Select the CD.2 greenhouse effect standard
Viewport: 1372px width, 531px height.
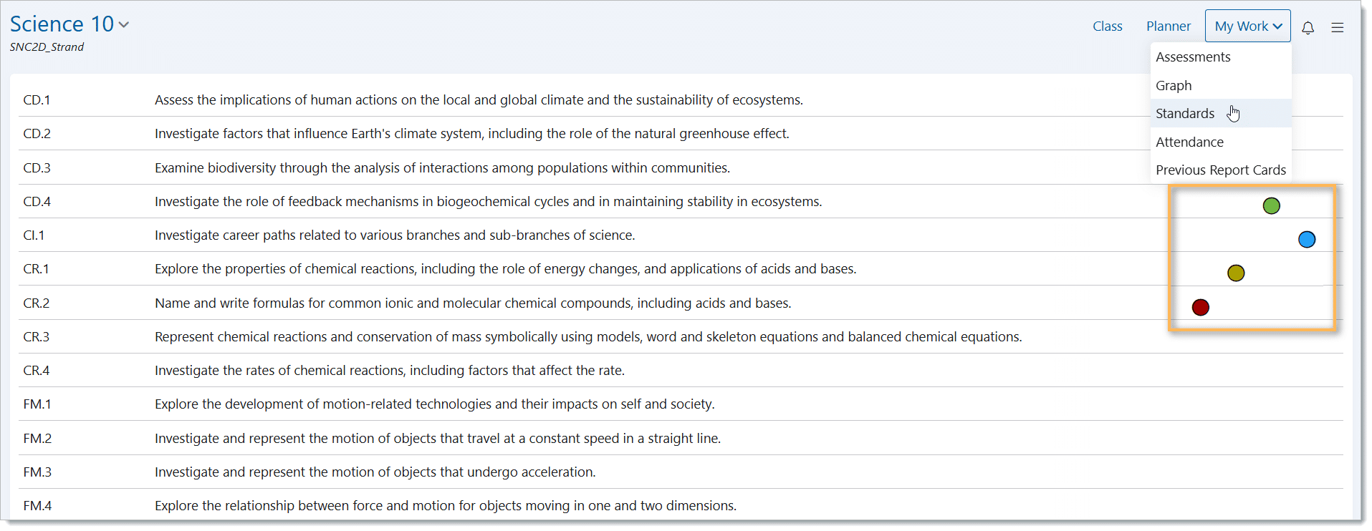tap(471, 134)
